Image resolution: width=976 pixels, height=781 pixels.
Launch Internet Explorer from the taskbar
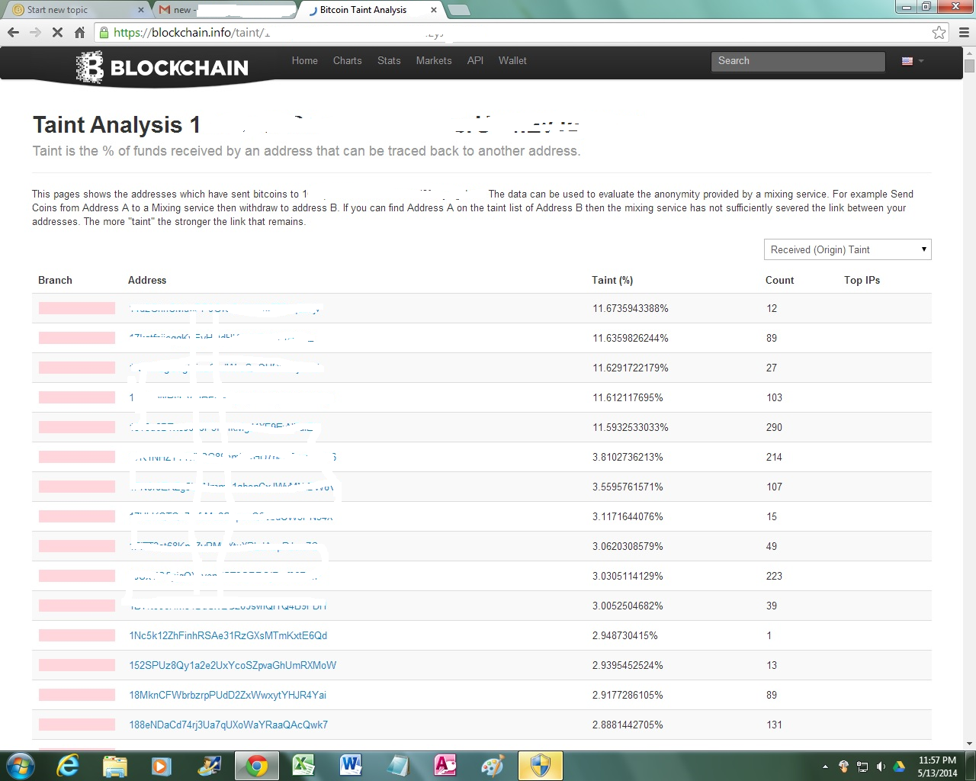point(68,766)
